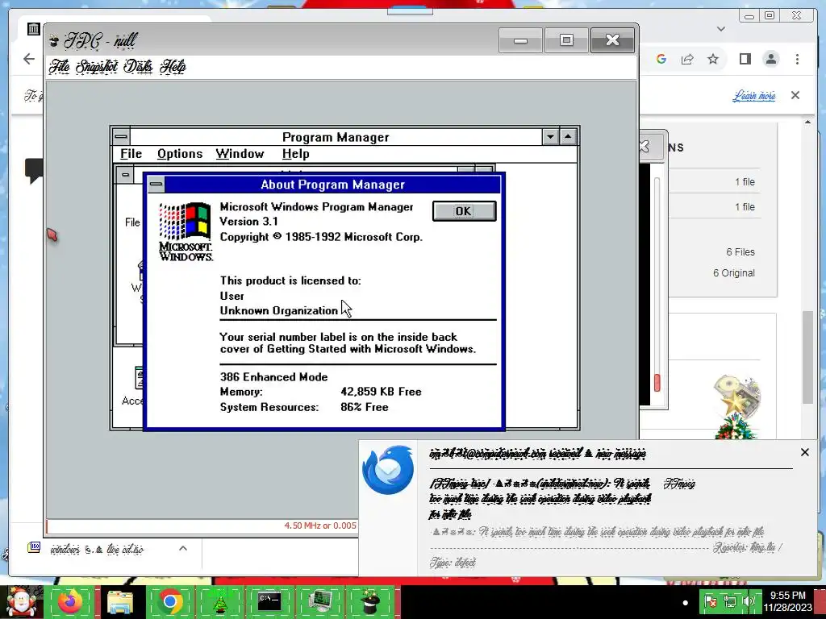Click the scroll-up arrow of Chrome page
Image resolution: width=826 pixels, height=619 pixels.
(x=807, y=123)
